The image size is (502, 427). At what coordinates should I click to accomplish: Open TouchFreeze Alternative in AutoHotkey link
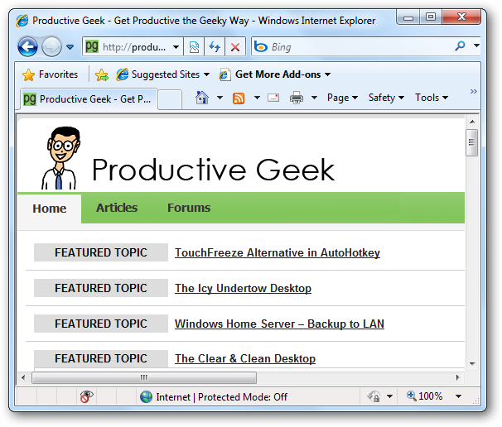click(278, 252)
